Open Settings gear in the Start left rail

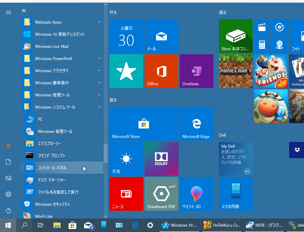click(8, 194)
